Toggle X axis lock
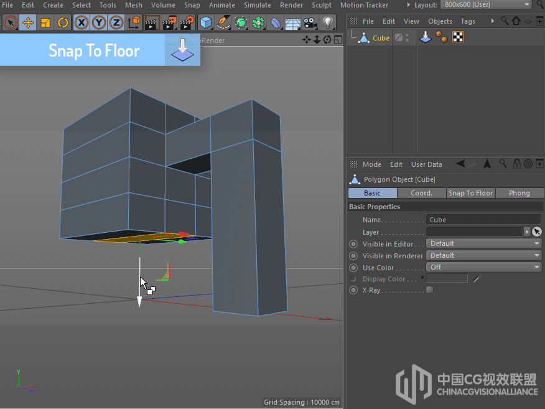Screen dimensions: 545x409 [82, 23]
